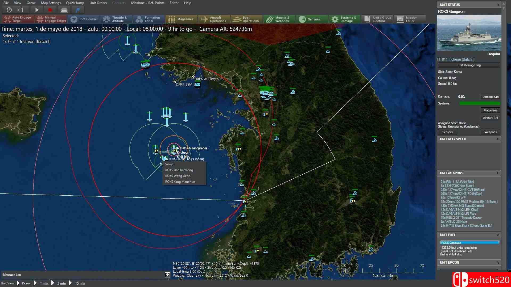
Task: Open the Magazines panel
Action: click(181, 19)
